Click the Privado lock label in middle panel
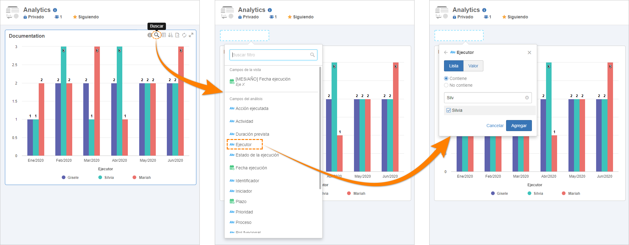 point(249,17)
